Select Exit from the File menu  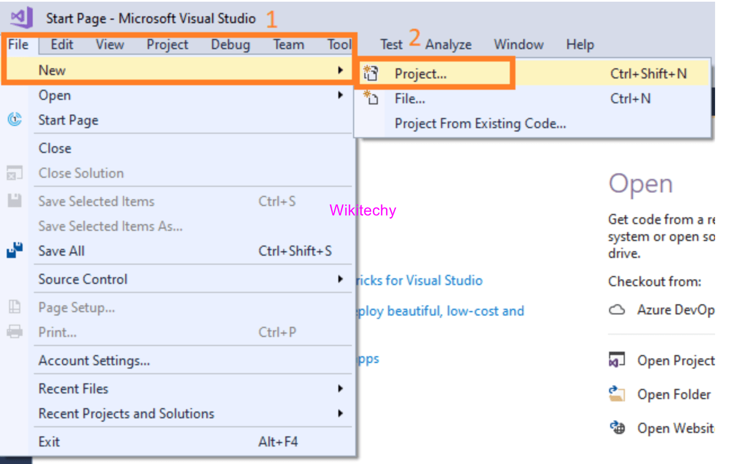[48, 441]
